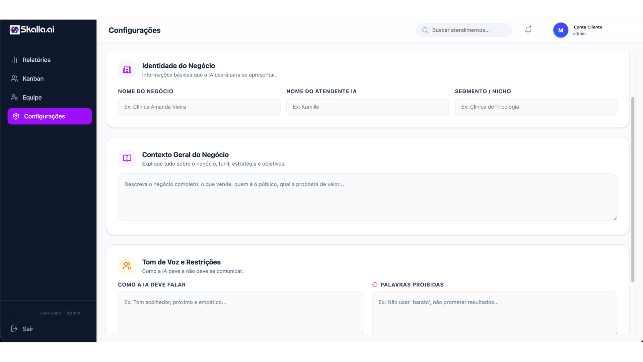Click the context textarea resize handle
This screenshot has height=362, width=643.
615,218
